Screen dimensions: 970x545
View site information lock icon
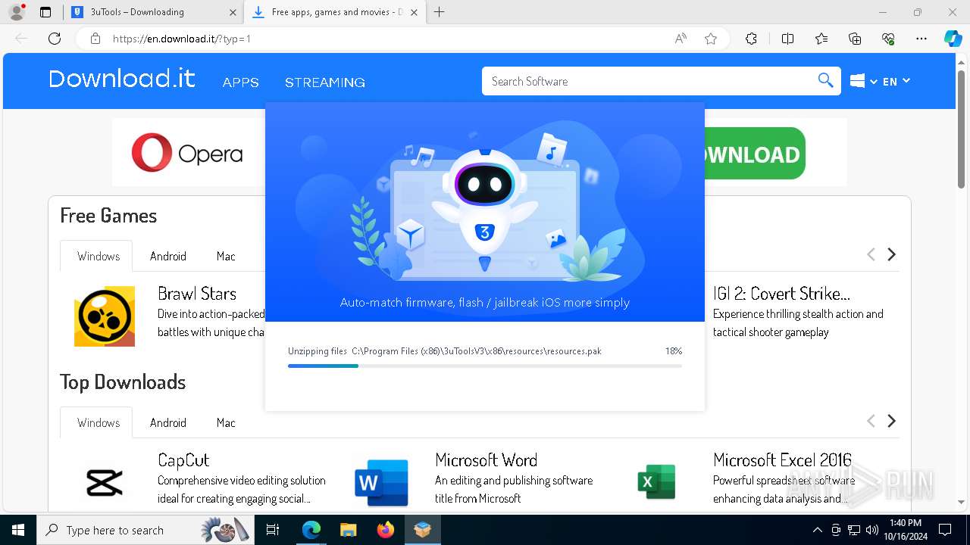coord(95,39)
